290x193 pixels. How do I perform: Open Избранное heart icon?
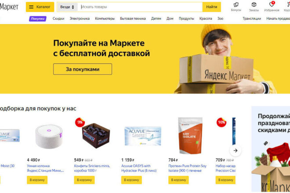tap(272, 4)
